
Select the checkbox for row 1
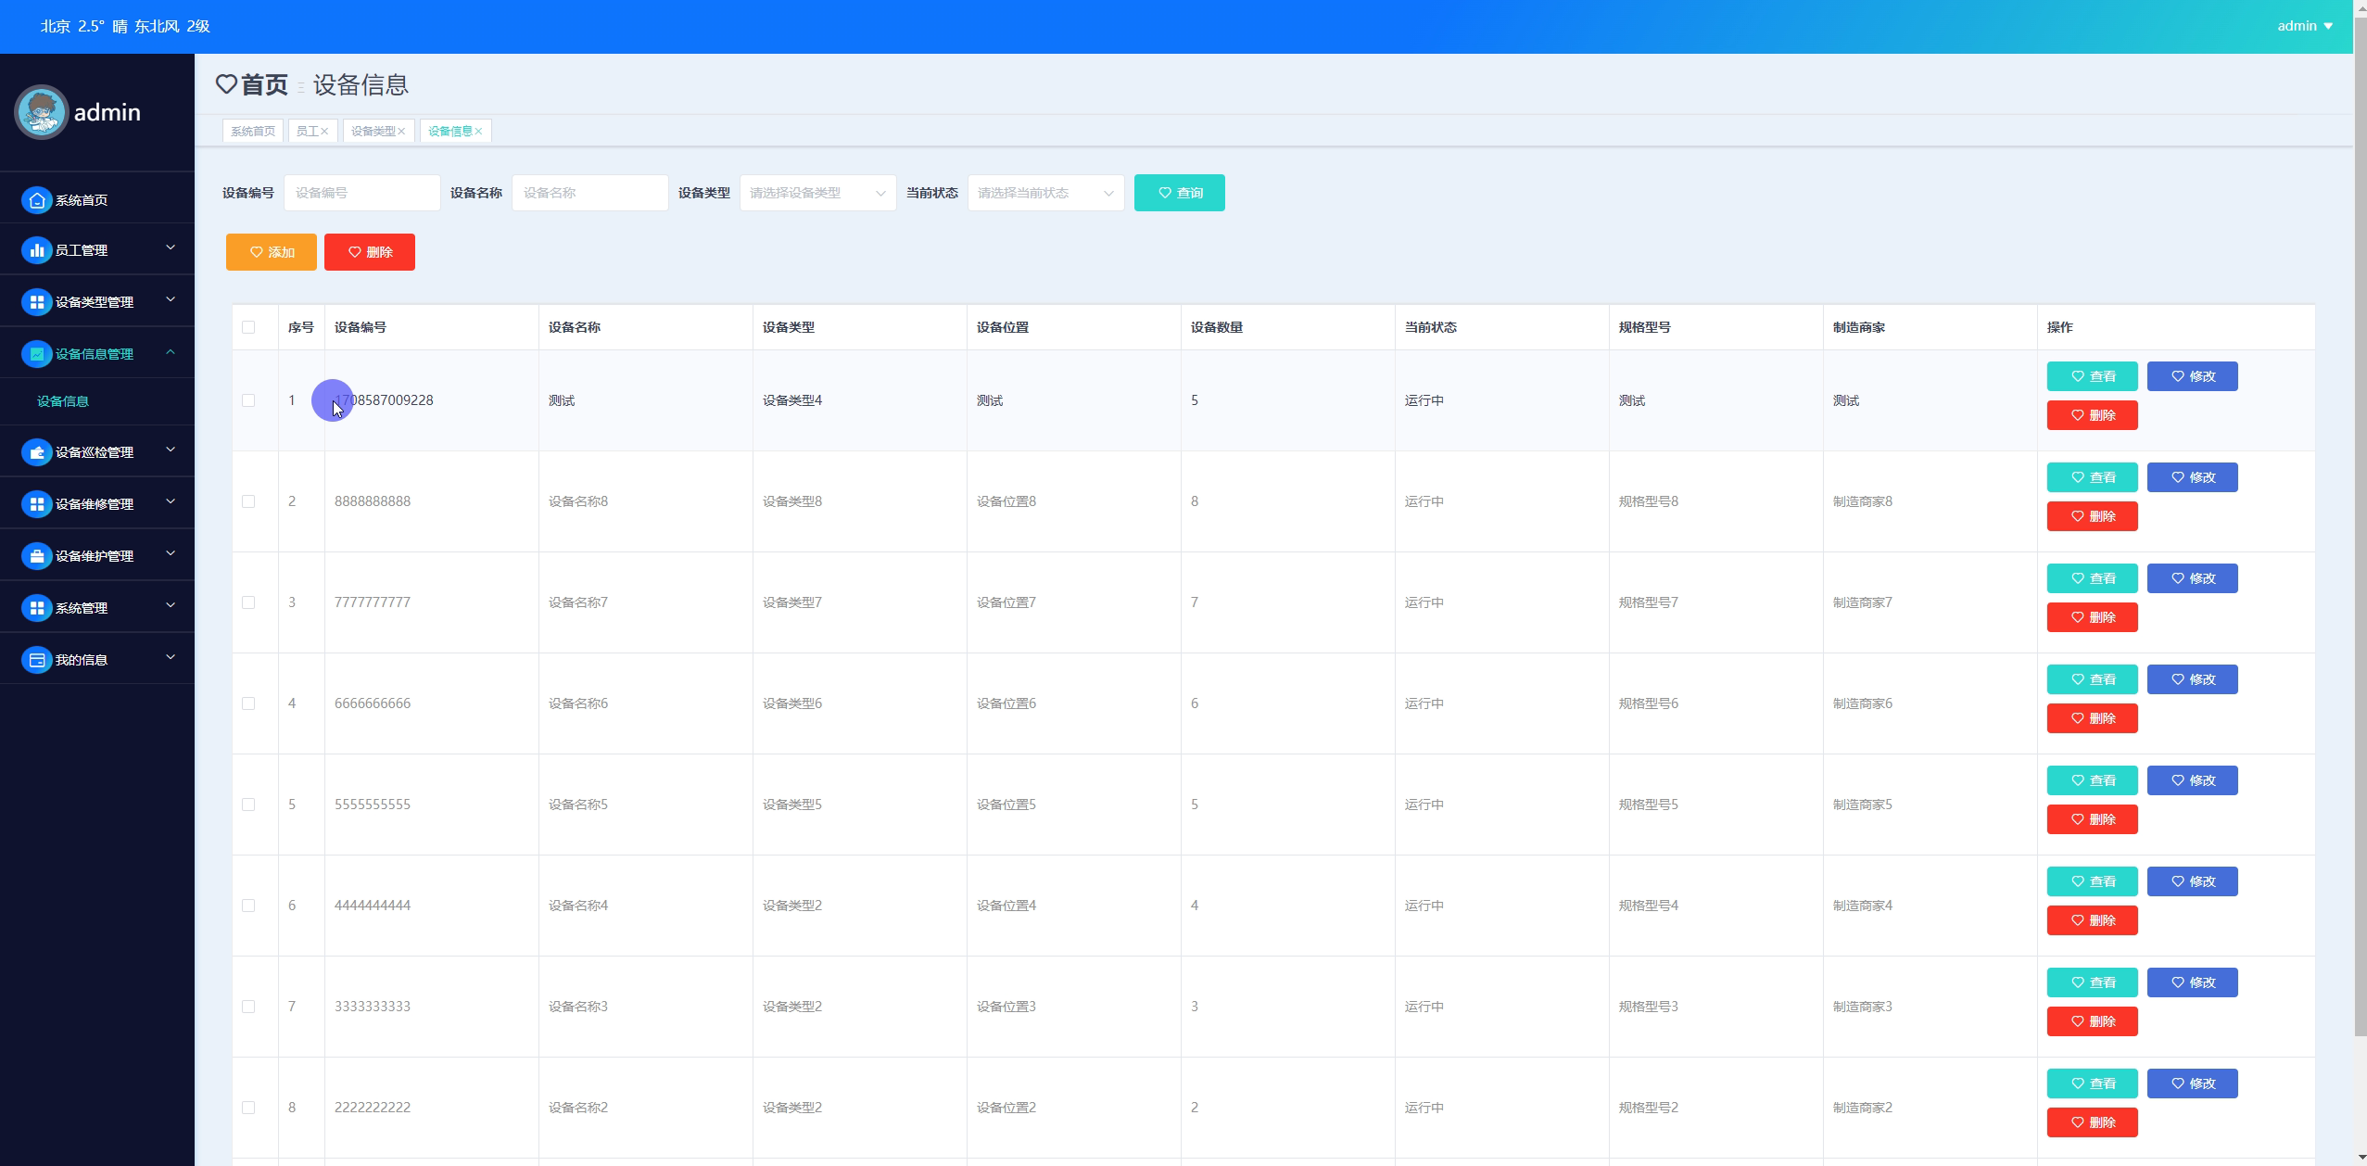[248, 400]
